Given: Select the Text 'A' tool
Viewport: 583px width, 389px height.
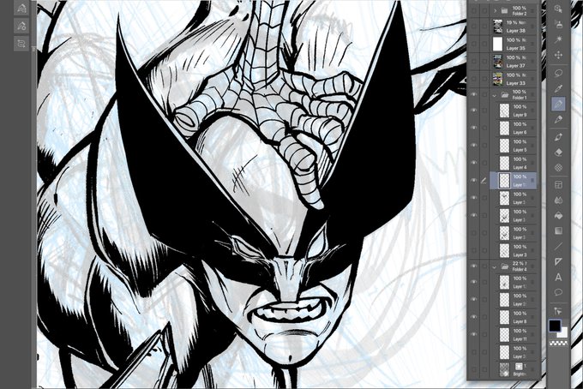Looking at the screenshot, I should coord(558,277).
